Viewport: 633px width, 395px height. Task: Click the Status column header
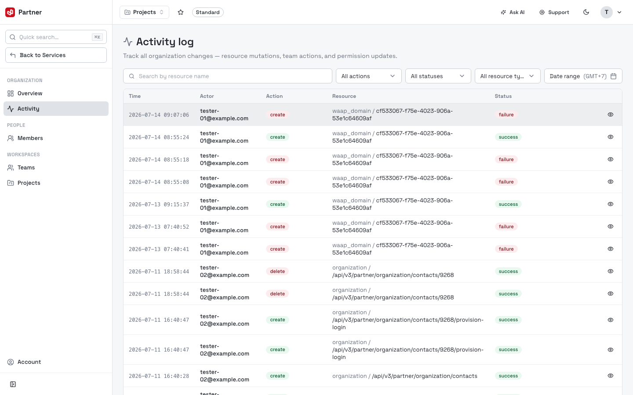(503, 96)
